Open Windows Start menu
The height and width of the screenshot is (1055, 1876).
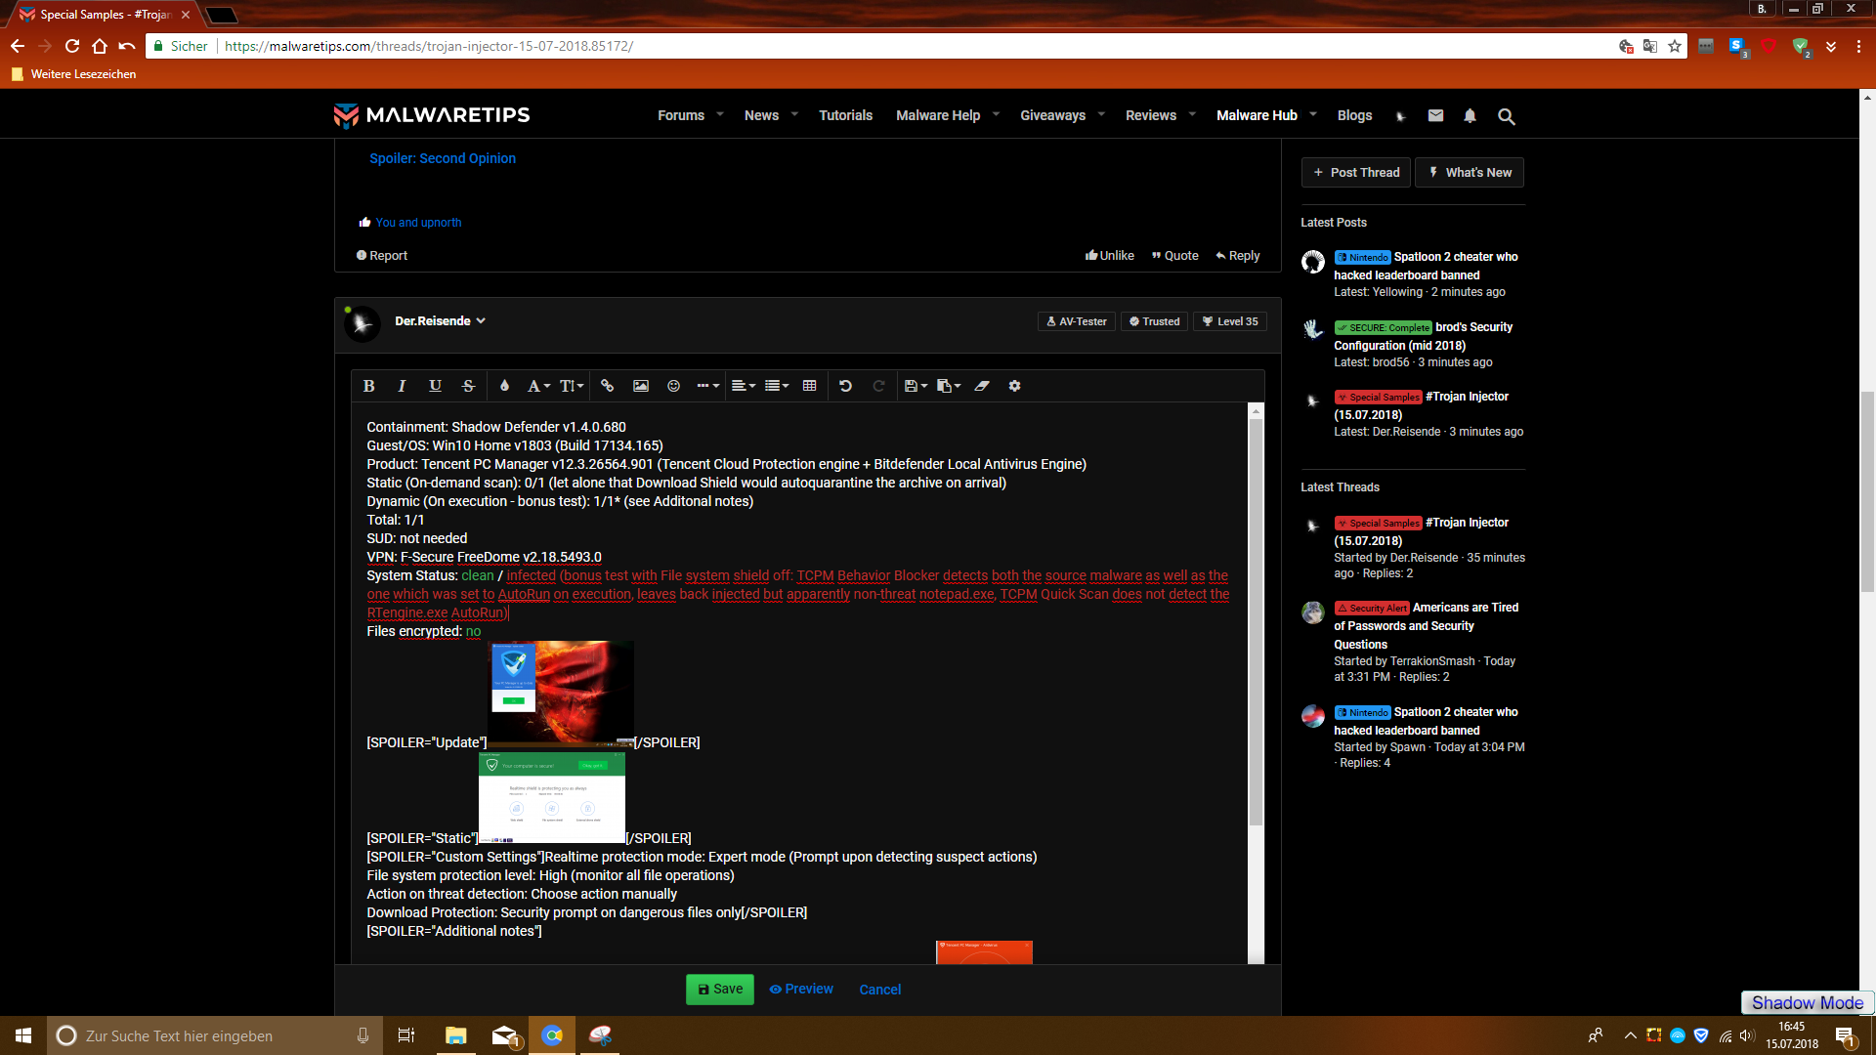[23, 1035]
